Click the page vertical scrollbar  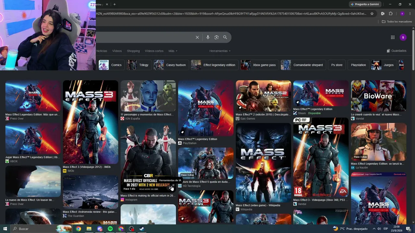(413, 50)
